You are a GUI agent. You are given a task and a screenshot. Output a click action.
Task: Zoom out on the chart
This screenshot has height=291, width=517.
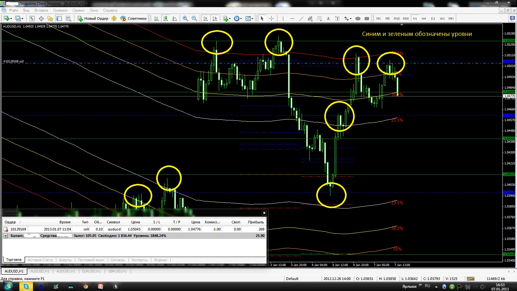(194, 18)
